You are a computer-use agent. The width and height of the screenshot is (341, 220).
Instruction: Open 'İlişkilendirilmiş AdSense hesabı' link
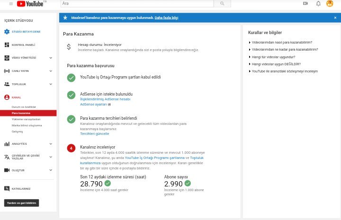pos(105,99)
